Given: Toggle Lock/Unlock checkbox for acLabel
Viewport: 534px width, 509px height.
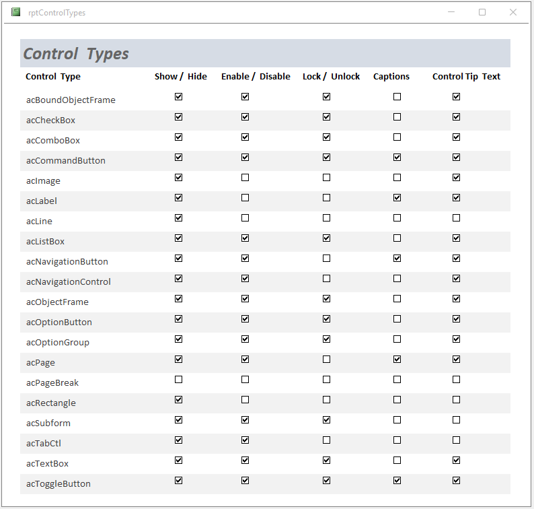Looking at the screenshot, I should [326, 197].
